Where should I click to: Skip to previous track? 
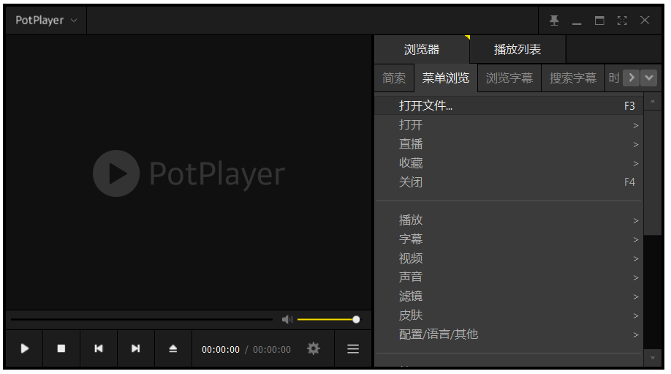[99, 348]
